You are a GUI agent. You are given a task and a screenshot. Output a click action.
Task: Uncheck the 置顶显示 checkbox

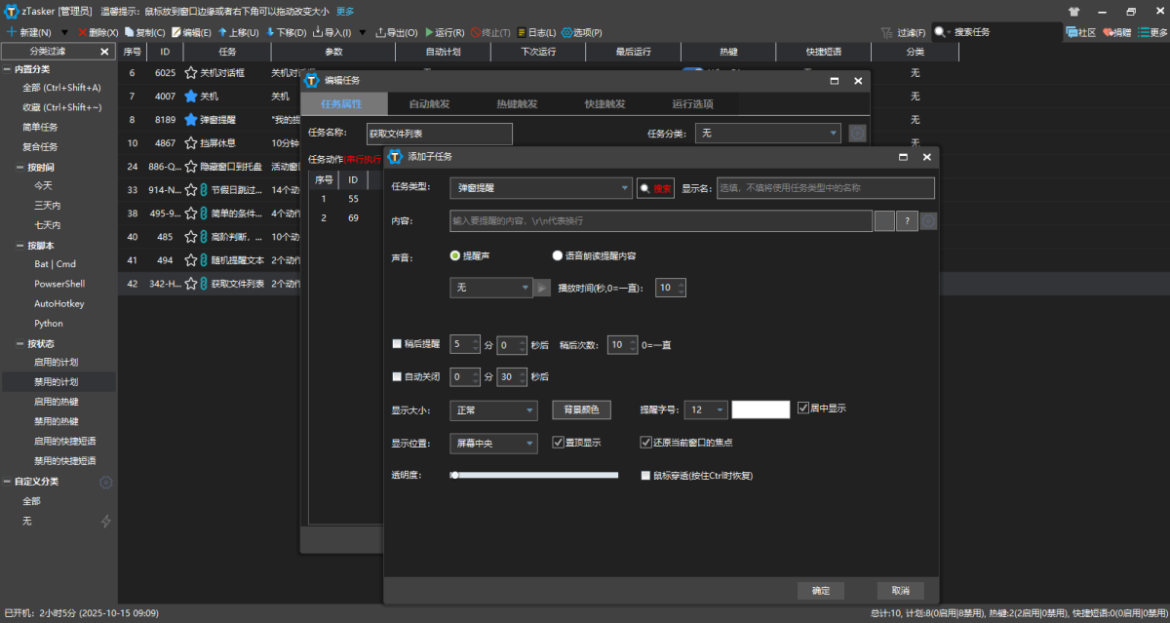[x=559, y=442]
